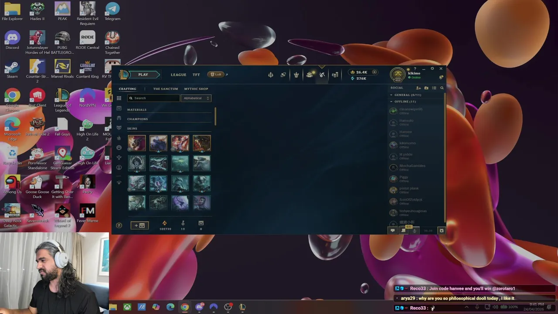Select friend cleanswipe95 in offline list

[416, 111]
